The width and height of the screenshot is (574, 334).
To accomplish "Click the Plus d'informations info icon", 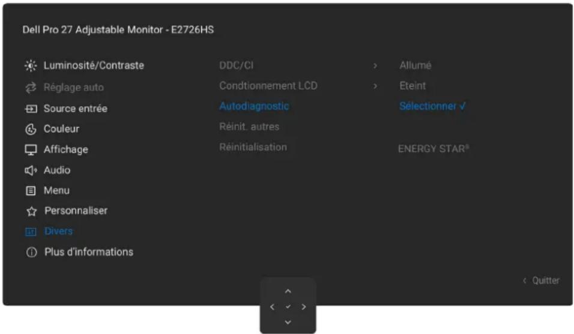I will 31,252.
